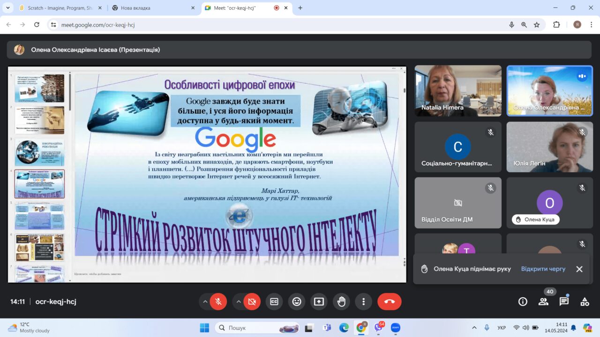Close the 'Нова вкладка' tab
The width and height of the screenshot is (600, 337).
coord(193,8)
